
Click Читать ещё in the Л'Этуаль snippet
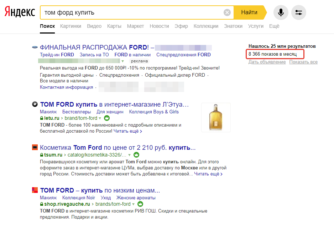point(127,131)
